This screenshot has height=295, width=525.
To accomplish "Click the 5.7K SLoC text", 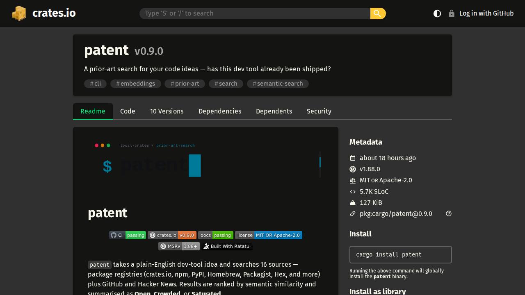I will point(374,192).
